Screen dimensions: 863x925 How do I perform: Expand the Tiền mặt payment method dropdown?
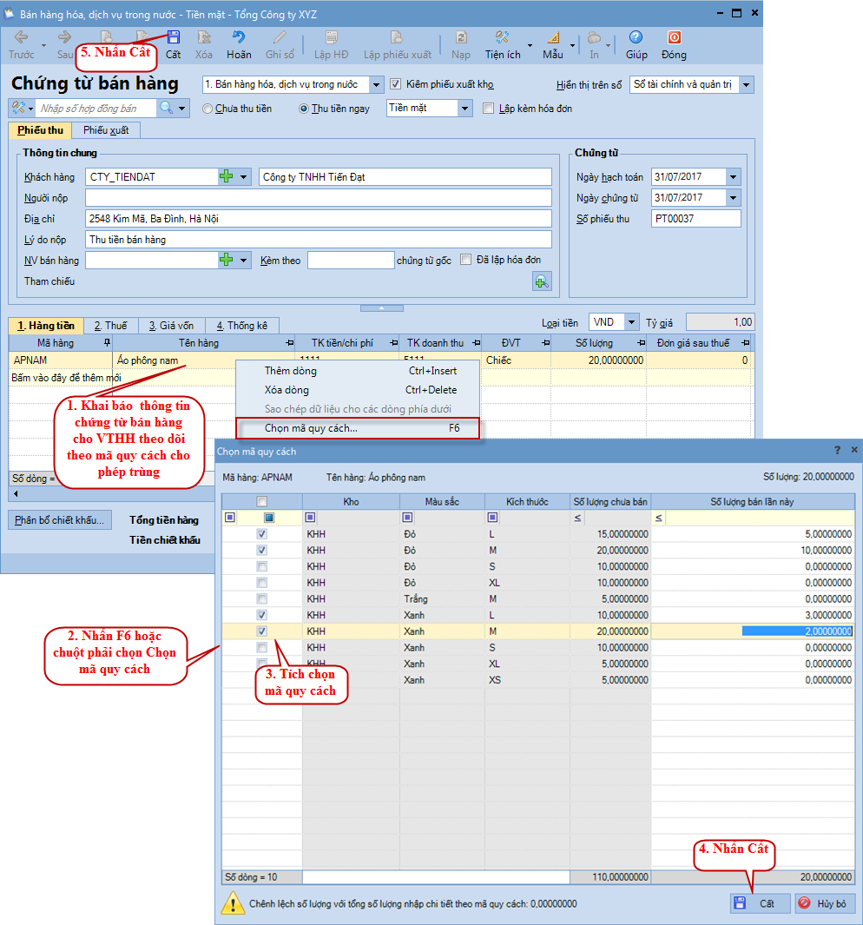[465, 109]
